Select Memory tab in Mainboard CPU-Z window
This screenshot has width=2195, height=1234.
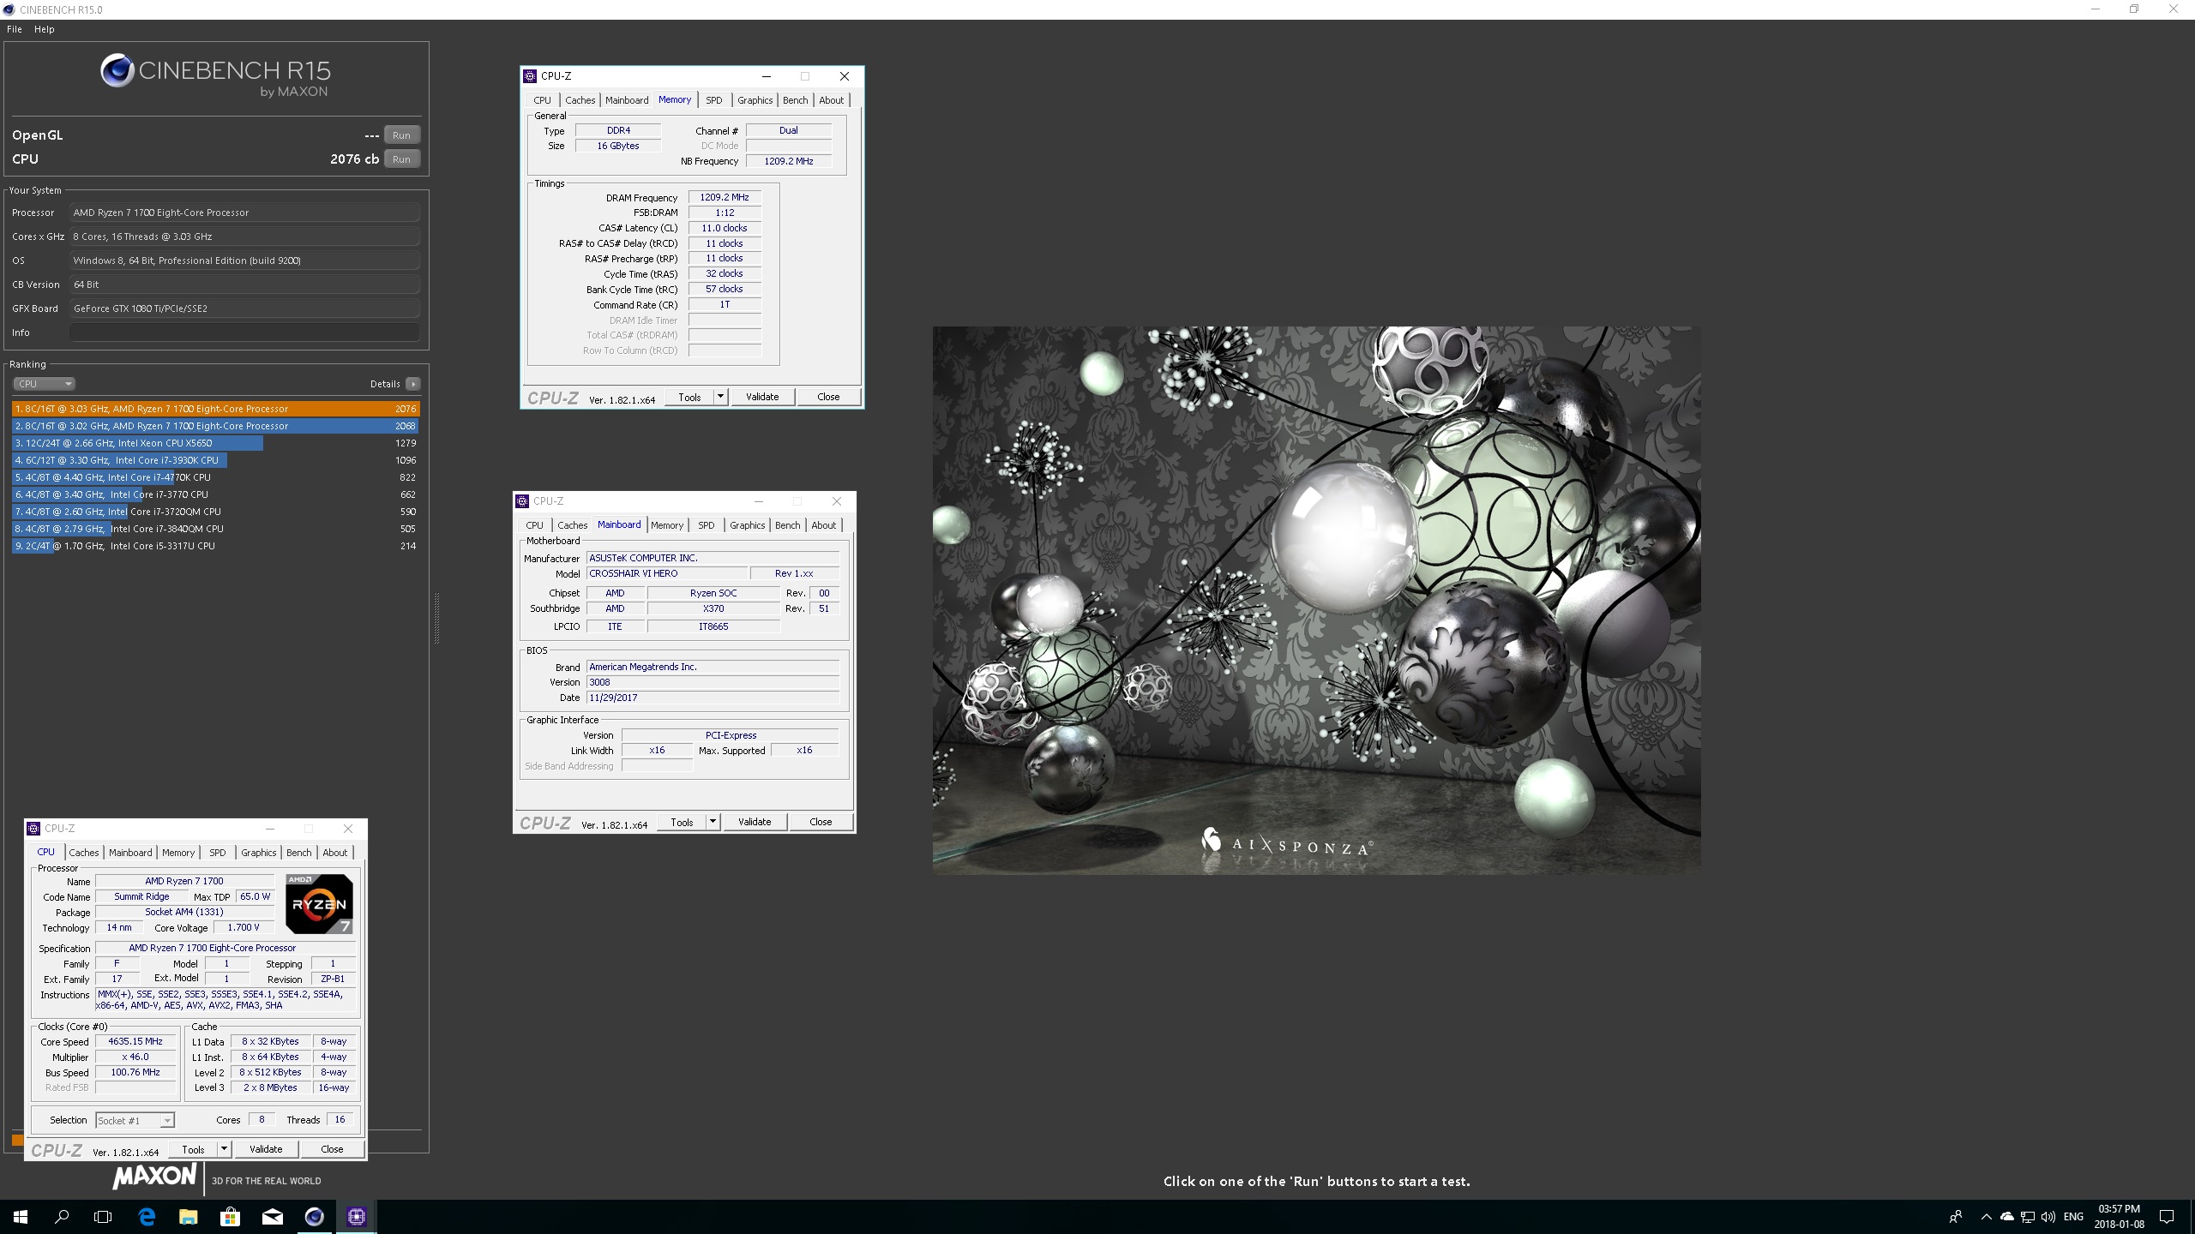coord(667,525)
